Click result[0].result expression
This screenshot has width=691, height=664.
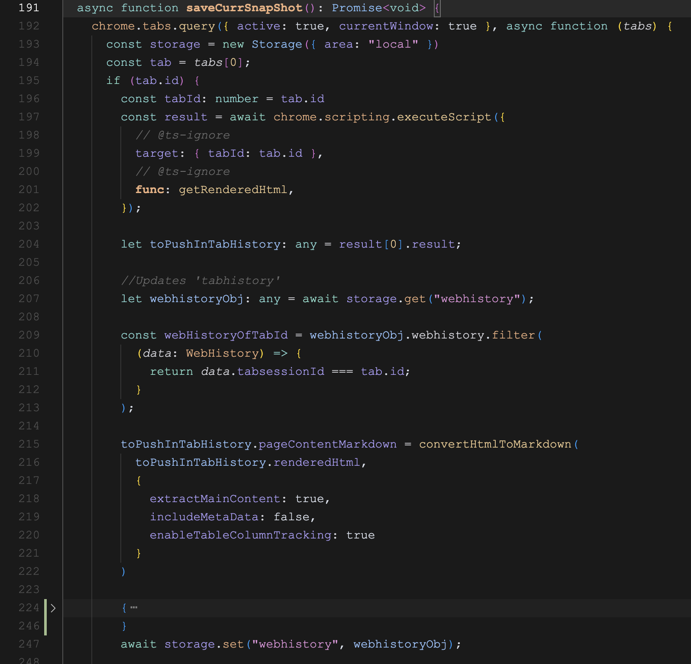(x=397, y=244)
